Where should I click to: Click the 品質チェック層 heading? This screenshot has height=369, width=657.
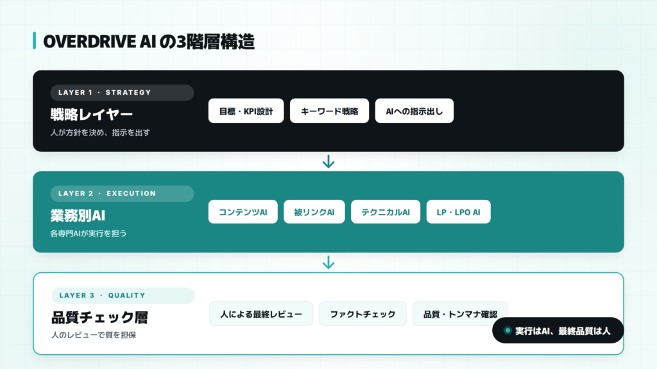[99, 318]
